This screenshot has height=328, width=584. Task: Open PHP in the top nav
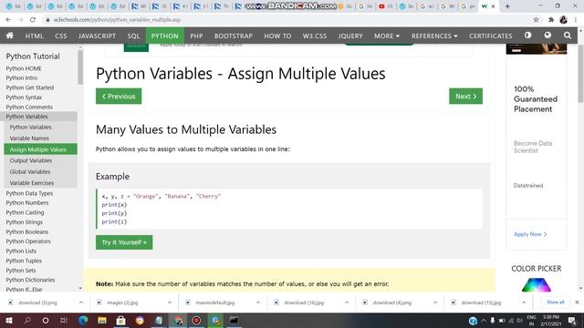[196, 36]
